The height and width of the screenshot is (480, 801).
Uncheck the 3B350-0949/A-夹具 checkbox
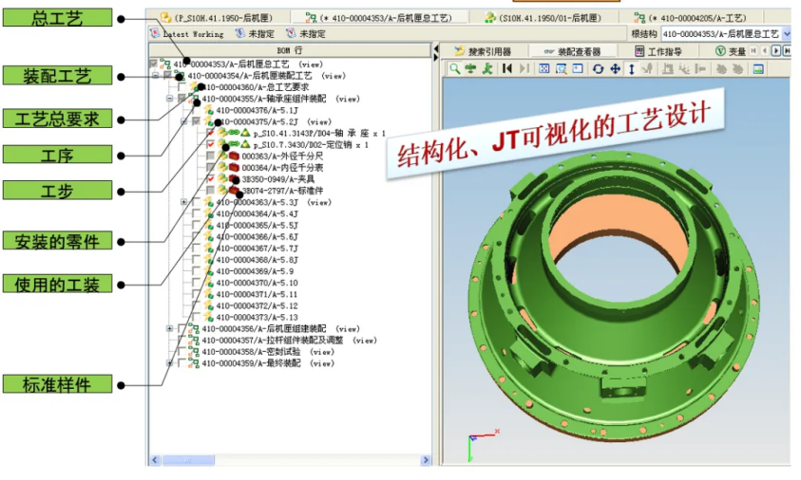pos(210,178)
